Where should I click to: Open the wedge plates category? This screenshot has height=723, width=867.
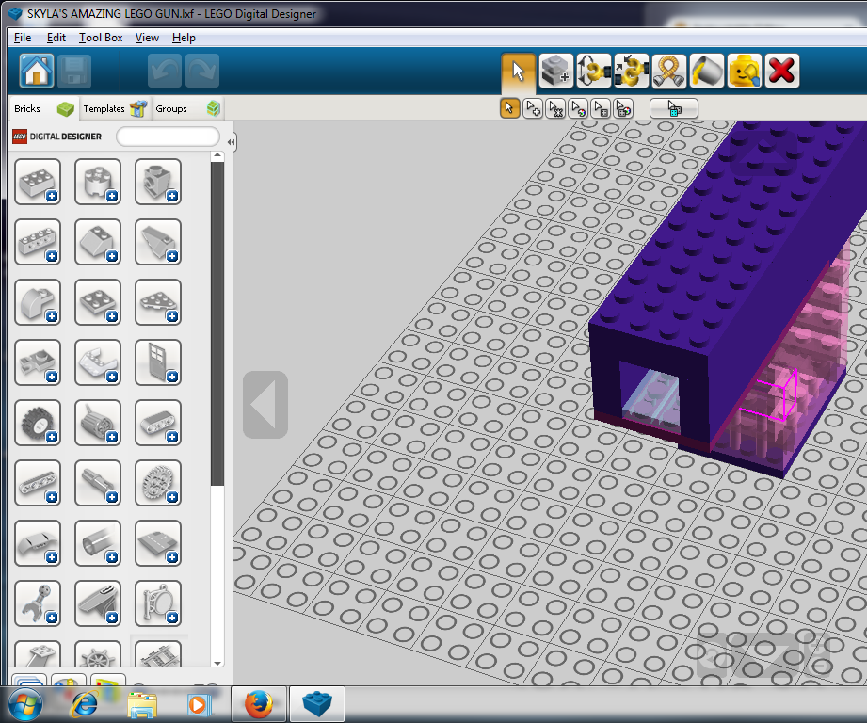coord(158,302)
